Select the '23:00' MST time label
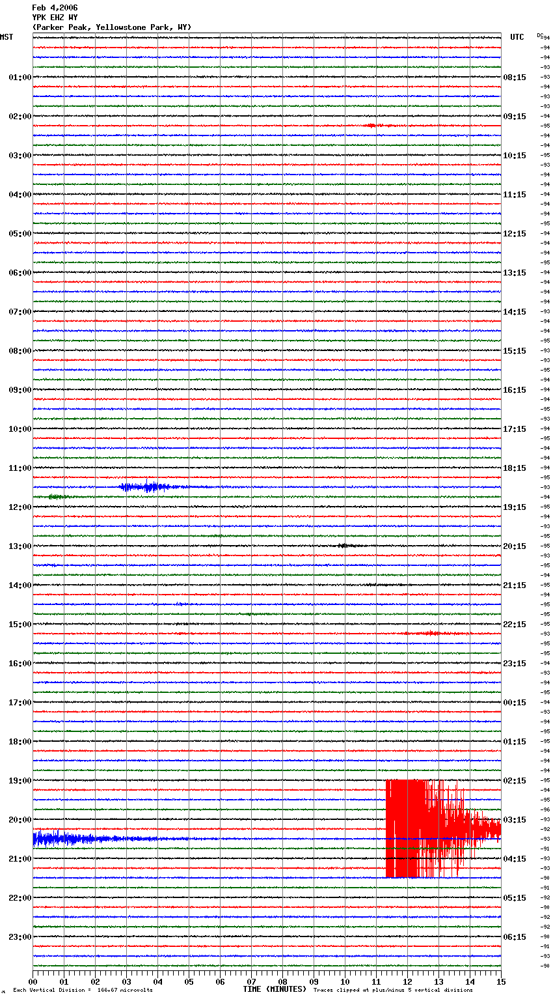Image resolution: width=553 pixels, height=999 pixels. click(x=20, y=937)
